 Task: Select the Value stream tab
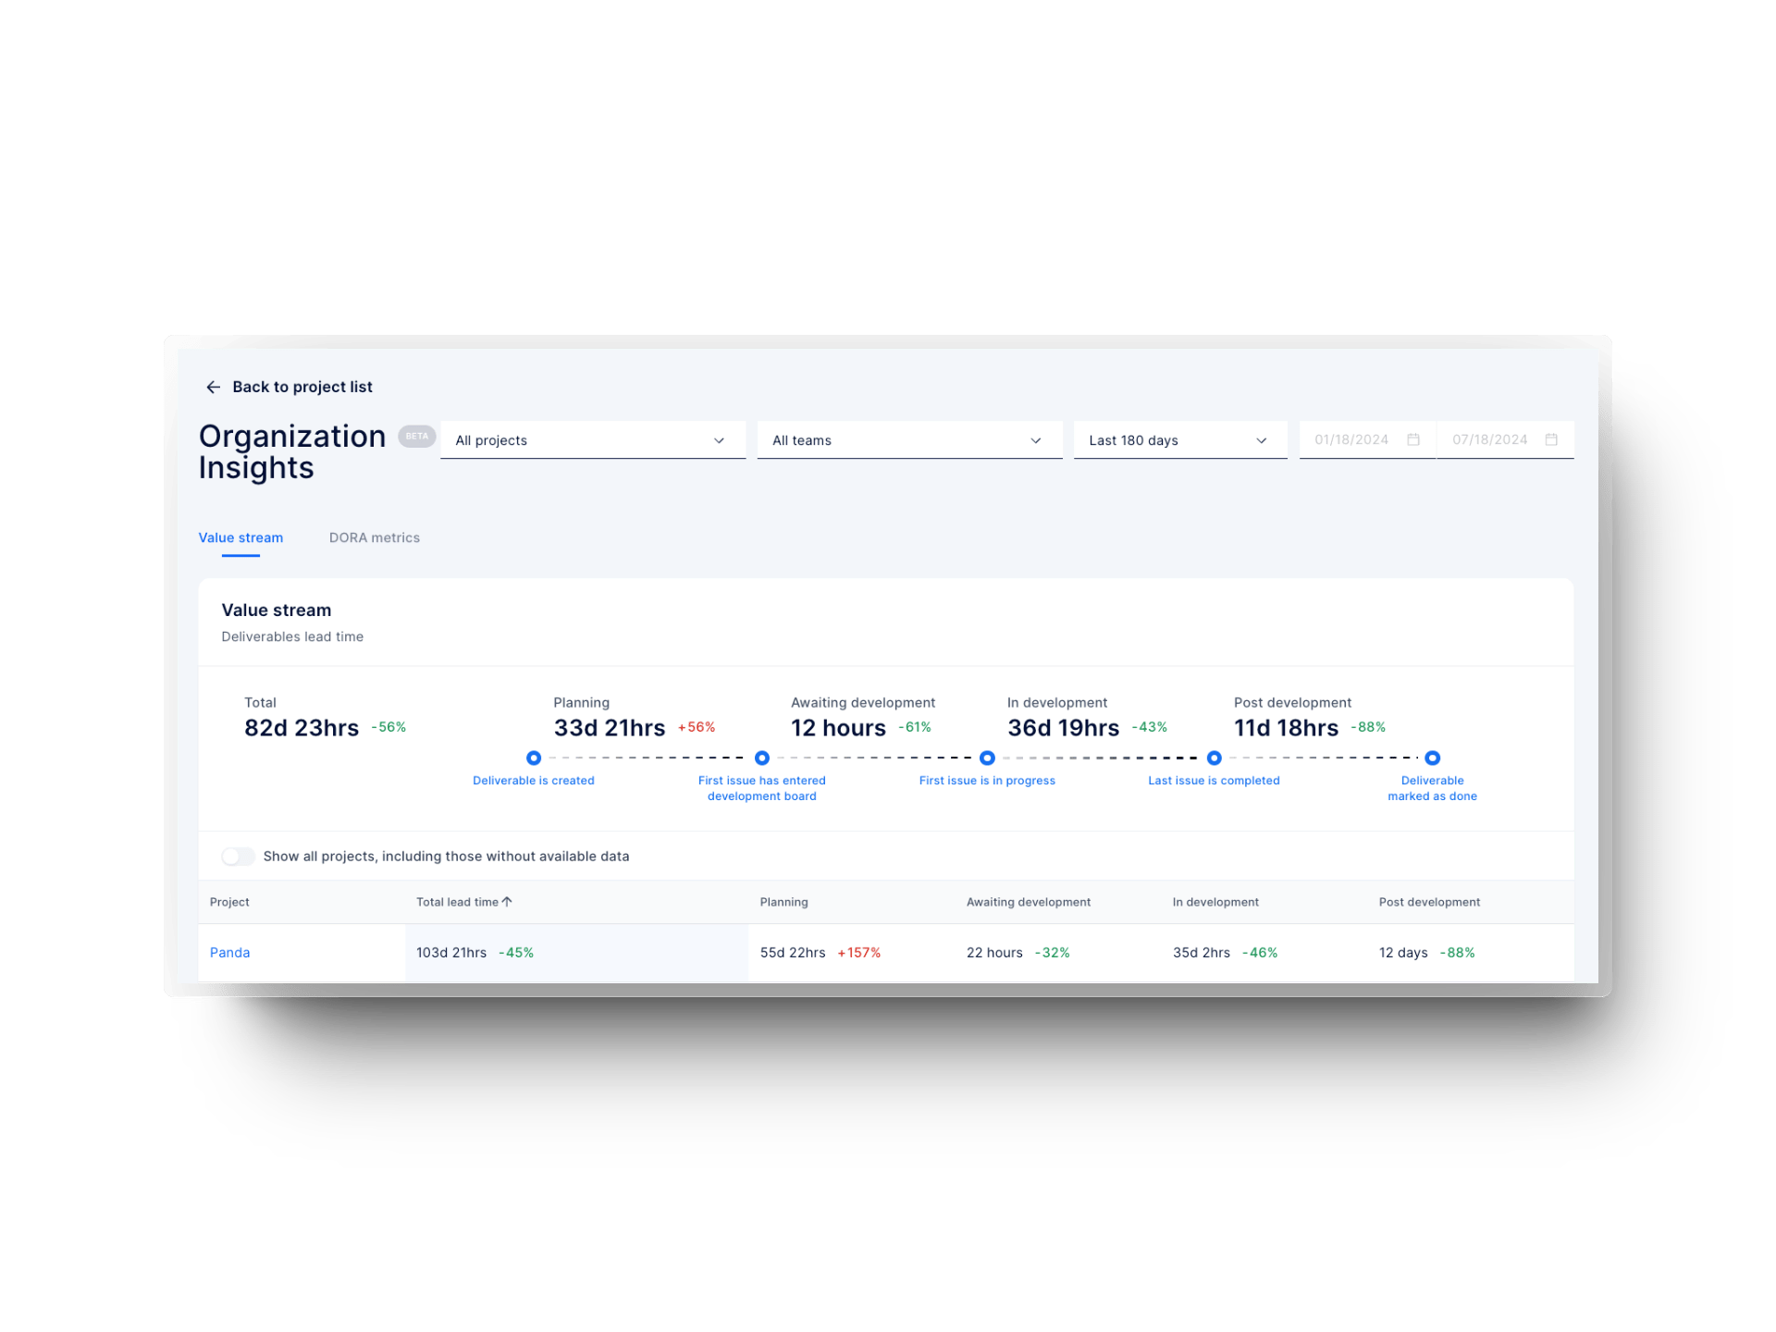click(240, 537)
